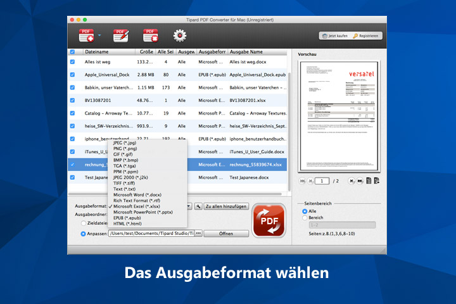
Task: Open output settings with the wrench icon
Action: 198,206
